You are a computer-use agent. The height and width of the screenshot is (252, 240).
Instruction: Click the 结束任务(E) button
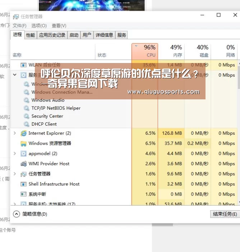(225, 214)
